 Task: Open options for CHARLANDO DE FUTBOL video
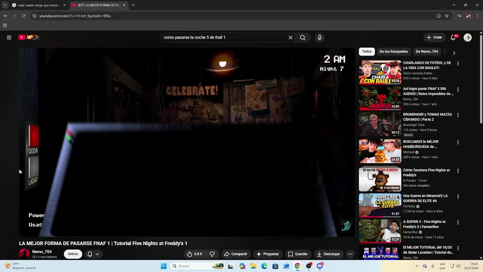pos(458,64)
